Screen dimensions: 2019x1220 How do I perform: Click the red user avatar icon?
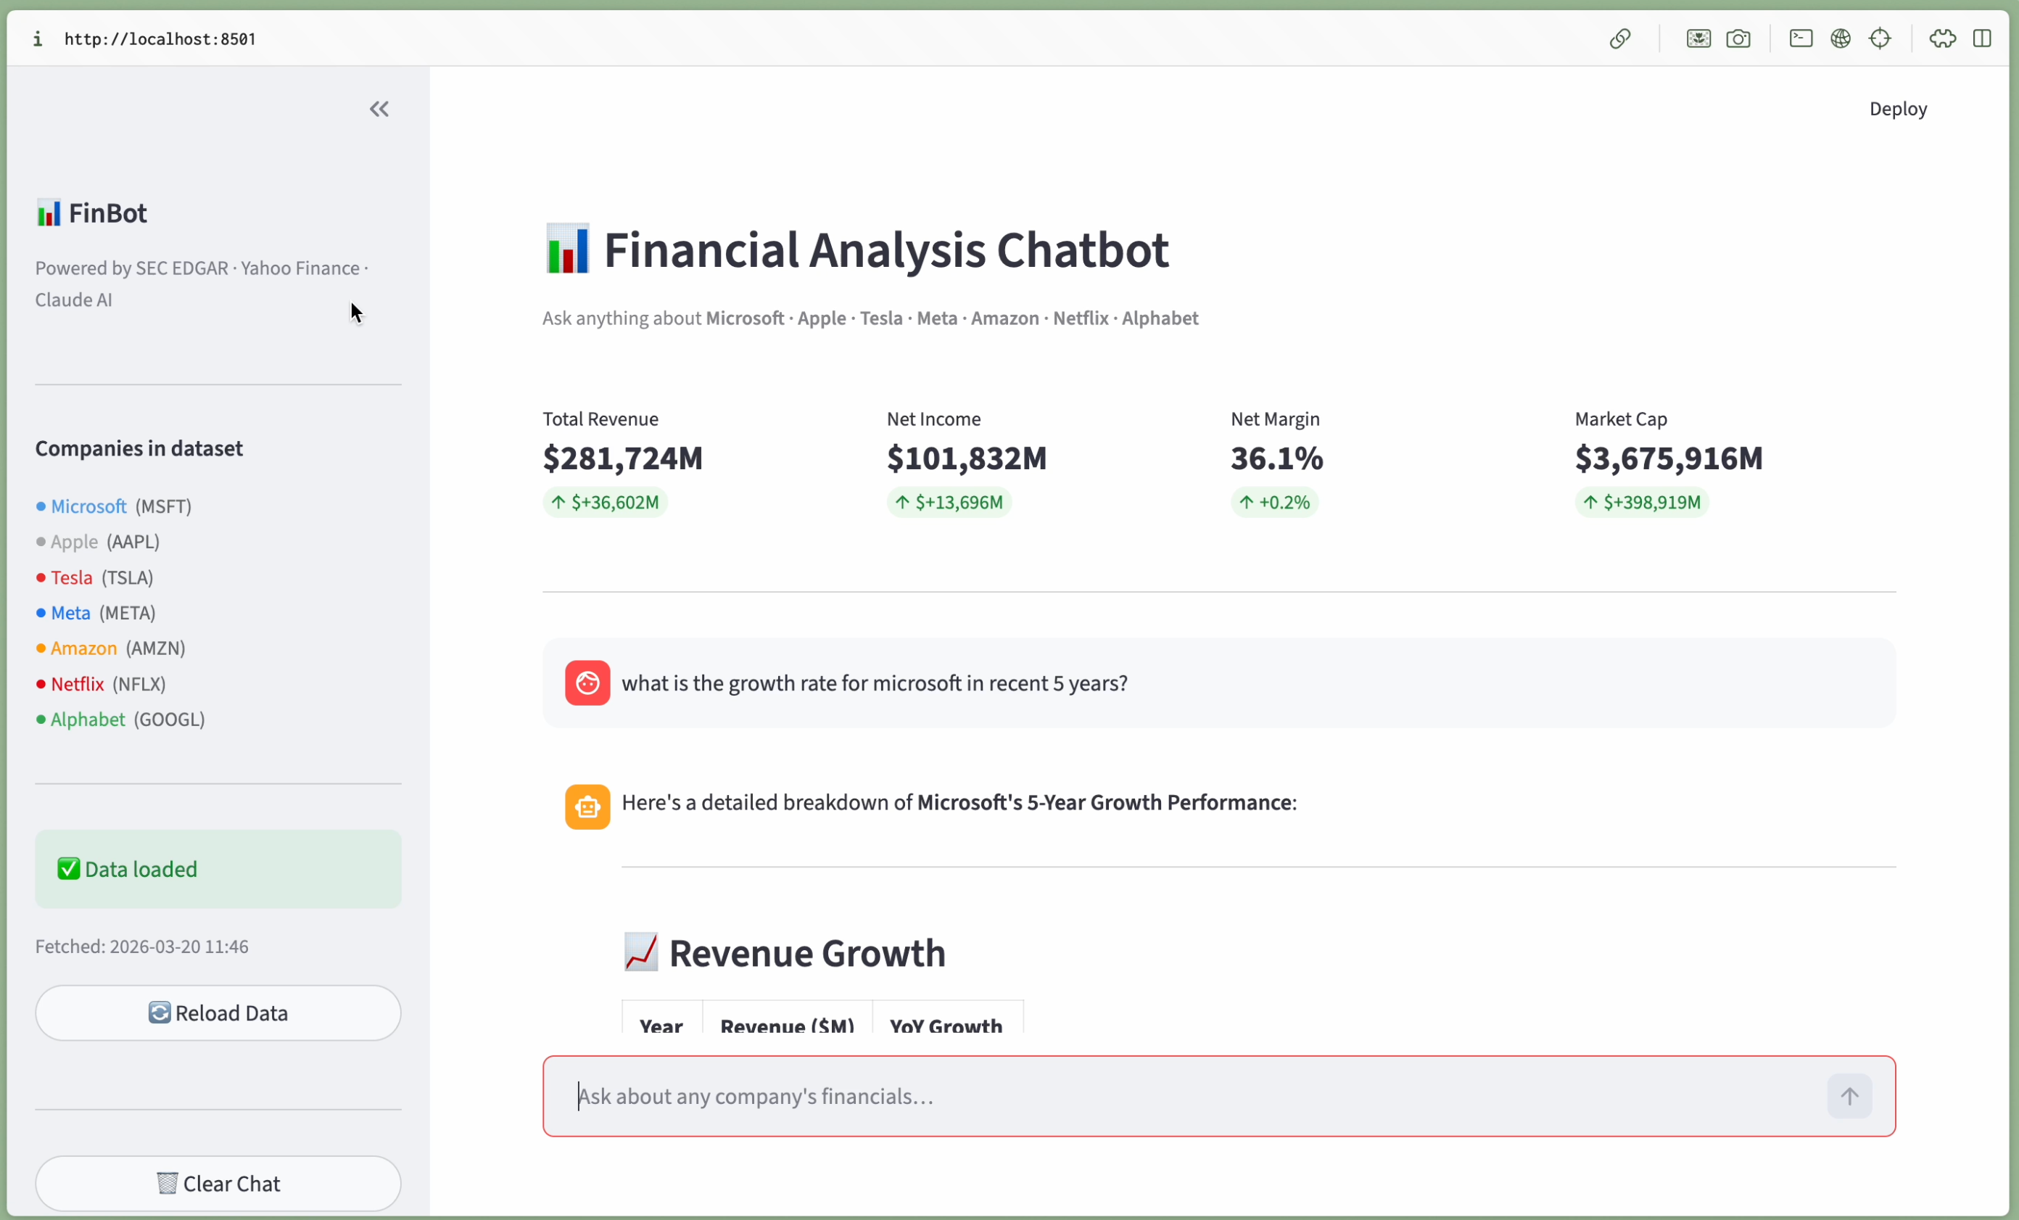coord(587,683)
